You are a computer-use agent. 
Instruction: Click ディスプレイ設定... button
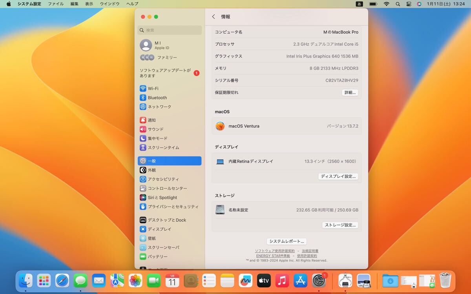(x=338, y=176)
